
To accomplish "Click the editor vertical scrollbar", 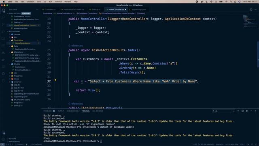I will pos(258,55).
